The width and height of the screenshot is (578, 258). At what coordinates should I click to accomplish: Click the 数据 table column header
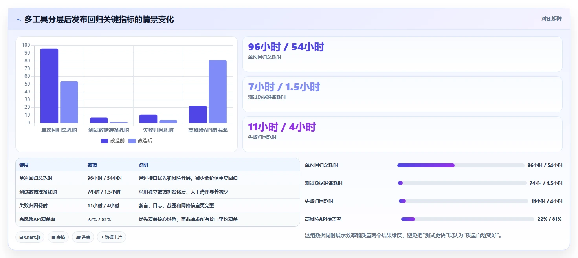[92, 165]
